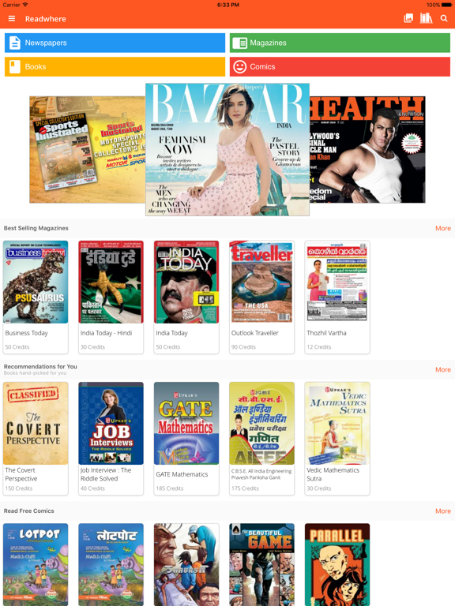The image size is (455, 606).
Task: Open Outlook Traveller magazine cover
Action: (x=262, y=282)
